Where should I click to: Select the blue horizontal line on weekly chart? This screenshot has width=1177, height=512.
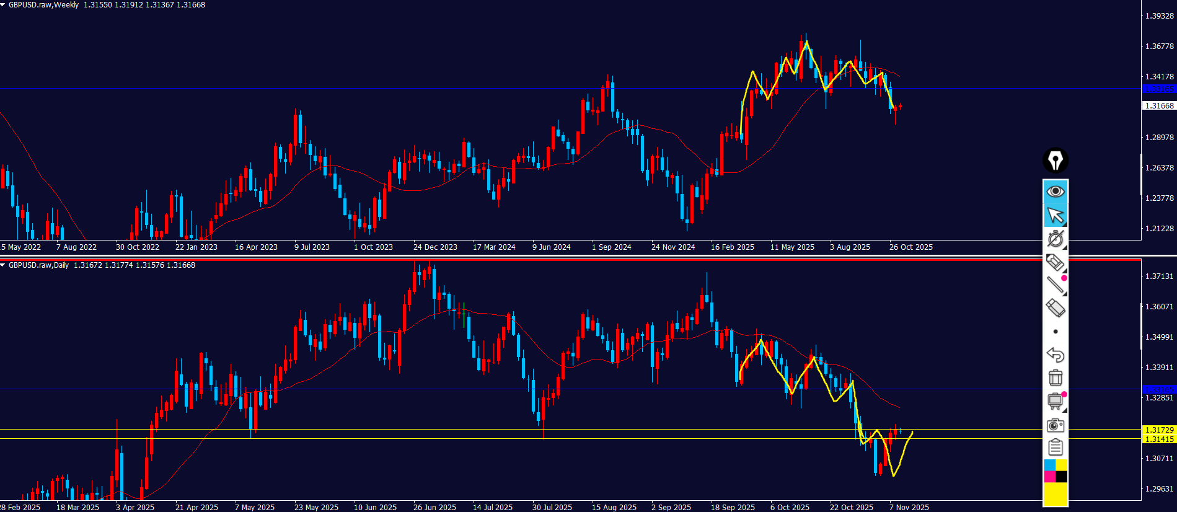tap(372, 89)
